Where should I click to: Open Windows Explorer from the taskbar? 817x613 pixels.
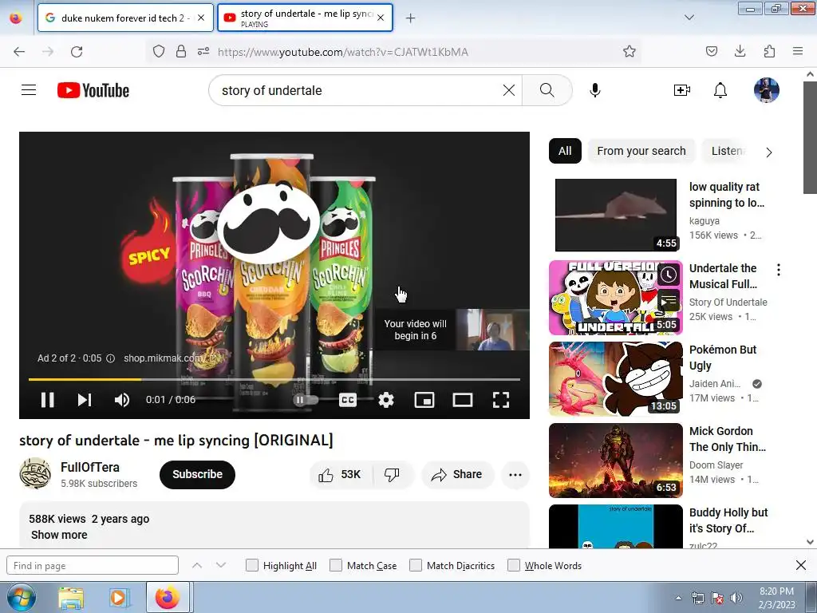point(71,599)
